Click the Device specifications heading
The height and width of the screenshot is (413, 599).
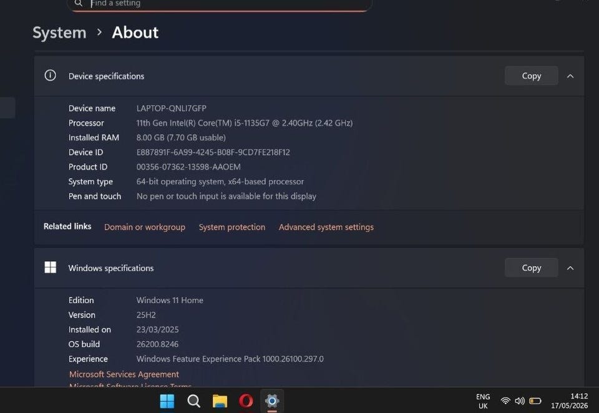(x=107, y=76)
